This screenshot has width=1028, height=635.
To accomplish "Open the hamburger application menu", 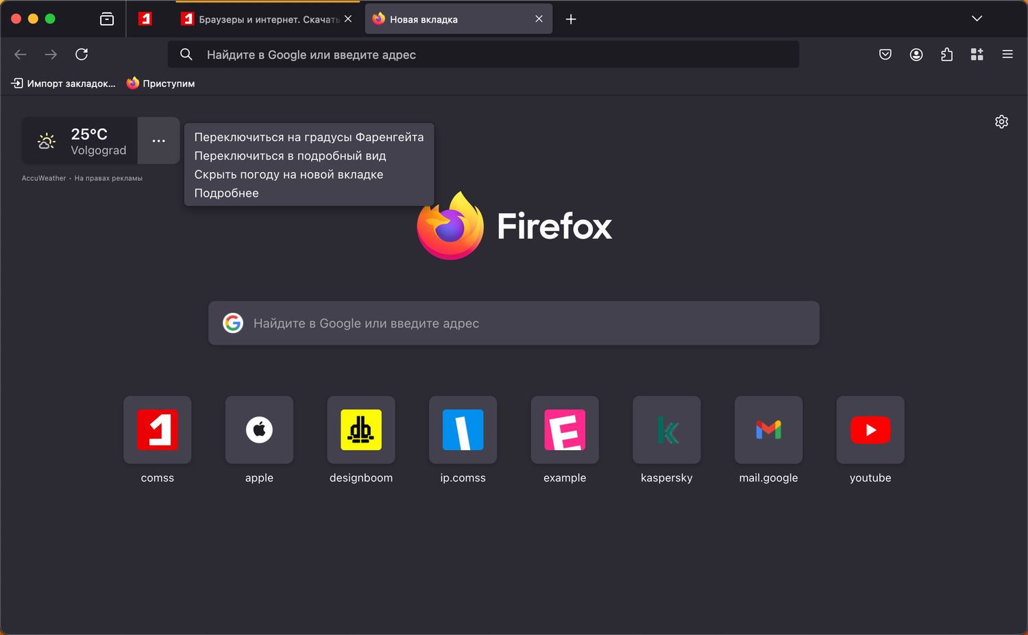I will [1007, 54].
